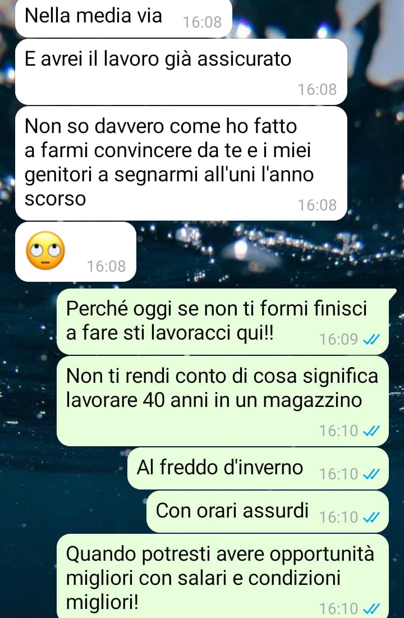Select message starting 'Non so davvero come'
The height and width of the screenshot is (618, 404).
click(181, 163)
